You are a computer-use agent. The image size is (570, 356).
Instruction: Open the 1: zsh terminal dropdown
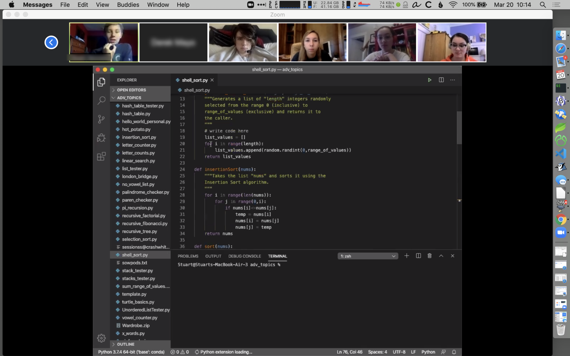[368, 256]
